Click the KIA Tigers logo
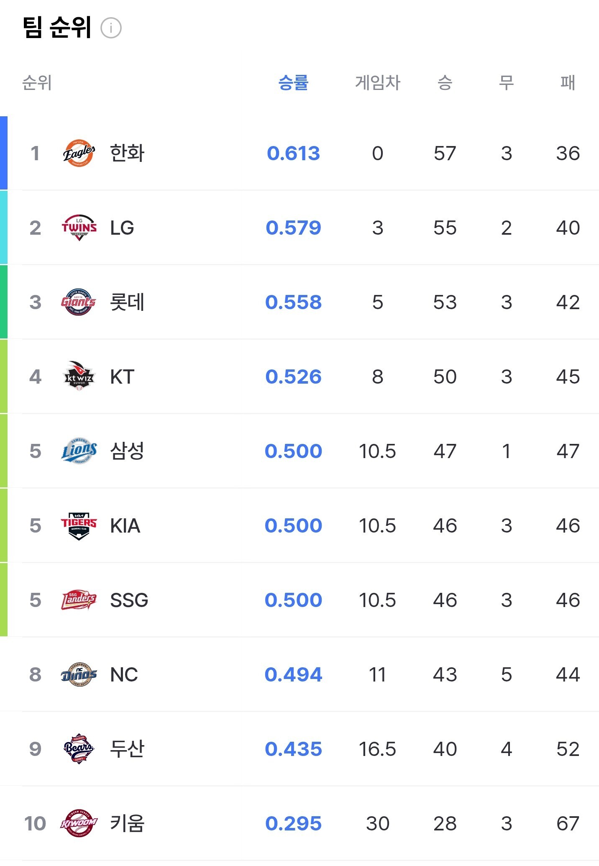This screenshot has width=599, height=866. point(79,525)
